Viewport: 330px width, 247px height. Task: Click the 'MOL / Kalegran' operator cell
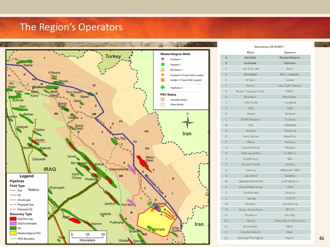click(290, 75)
